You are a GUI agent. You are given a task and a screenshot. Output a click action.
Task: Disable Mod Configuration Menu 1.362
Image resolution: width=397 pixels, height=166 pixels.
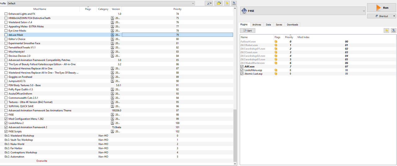6,119
